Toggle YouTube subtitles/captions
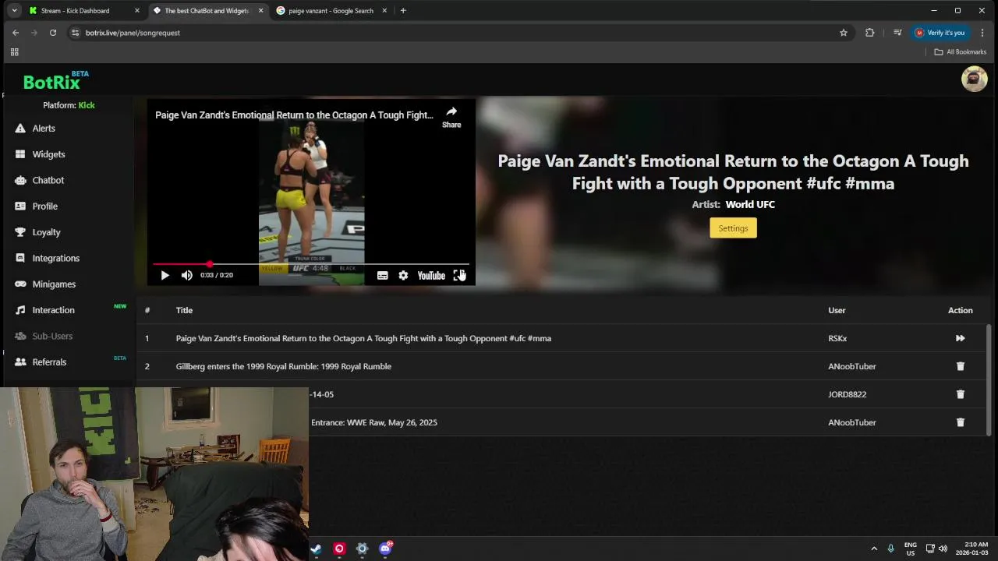 pos(382,275)
